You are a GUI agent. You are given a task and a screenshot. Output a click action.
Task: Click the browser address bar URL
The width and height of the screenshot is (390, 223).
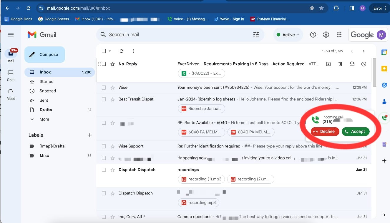point(79,8)
